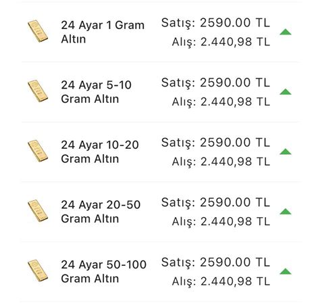The width and height of the screenshot is (320, 307).
Task: Click gold bar icon for 1 Gram Altın
Action: [38, 31]
